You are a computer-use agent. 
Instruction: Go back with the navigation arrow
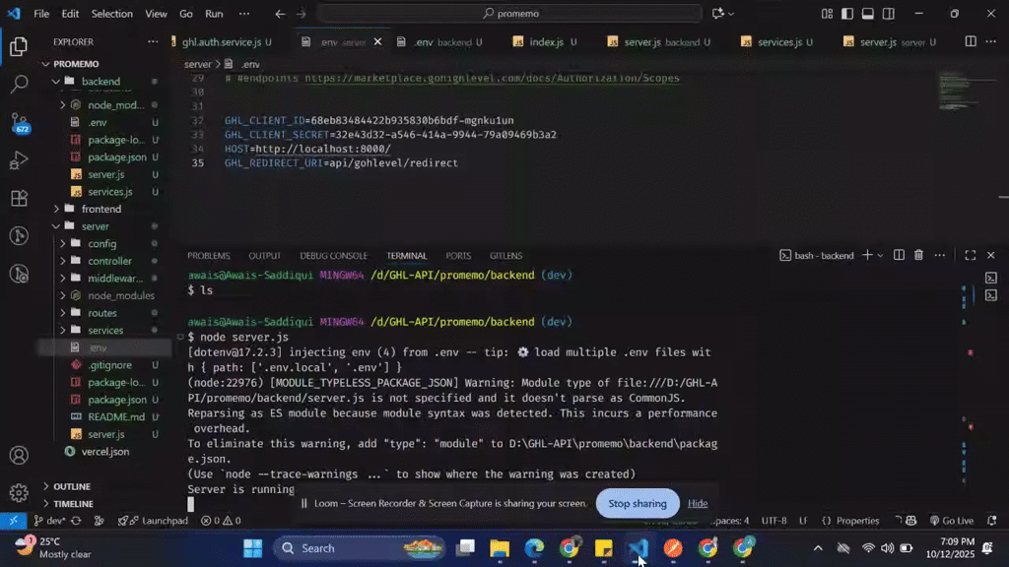pyautogui.click(x=280, y=14)
